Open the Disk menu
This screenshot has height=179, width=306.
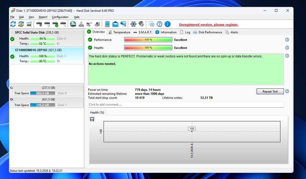point(21,17)
